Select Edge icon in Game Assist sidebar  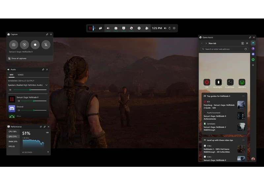[253, 43]
